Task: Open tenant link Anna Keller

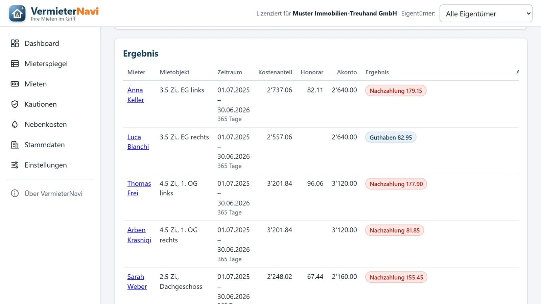Action: tap(136, 95)
